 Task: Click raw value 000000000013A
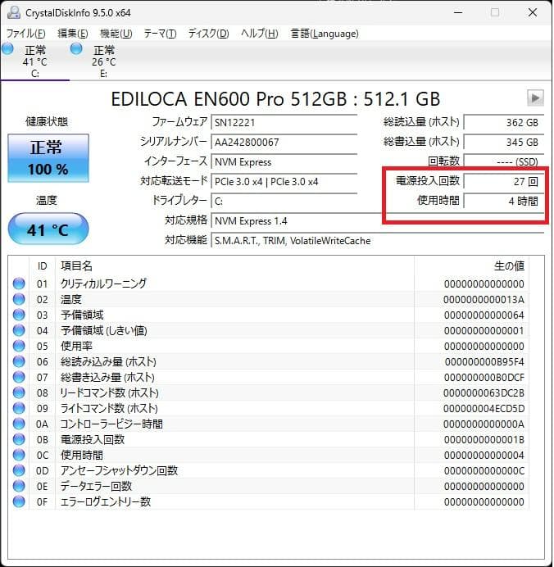pyautogui.click(x=484, y=299)
